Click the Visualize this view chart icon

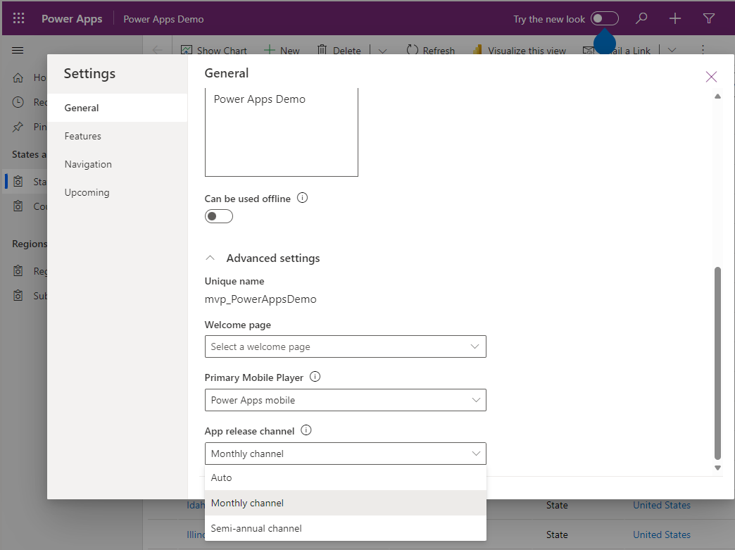(x=477, y=50)
